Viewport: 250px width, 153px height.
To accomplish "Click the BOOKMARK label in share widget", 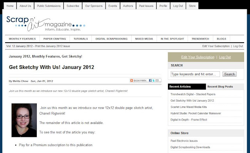I will (140, 81).
